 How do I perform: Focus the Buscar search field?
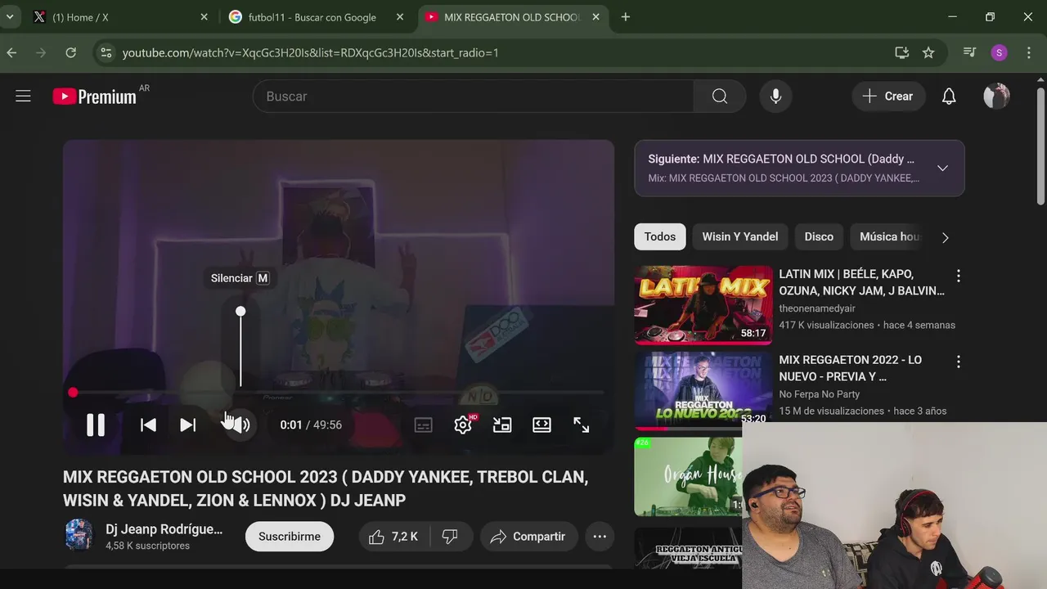pyautogui.click(x=473, y=97)
